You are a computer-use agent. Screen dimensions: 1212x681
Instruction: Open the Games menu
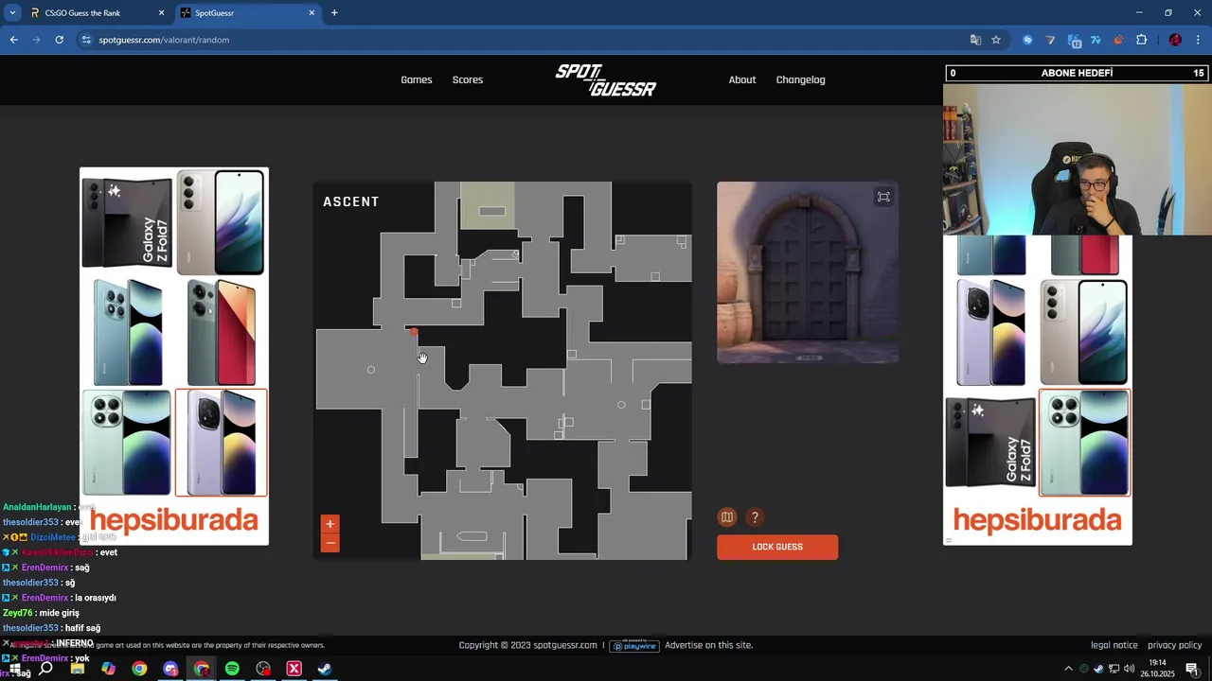pyautogui.click(x=417, y=79)
